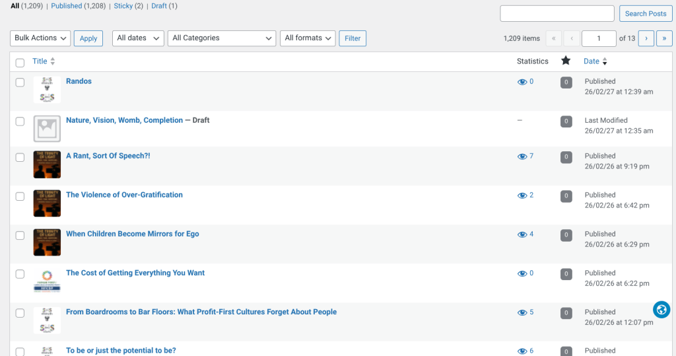Click eye icon for A Rant post
Viewport: 676px width, 356px height.
(x=522, y=157)
